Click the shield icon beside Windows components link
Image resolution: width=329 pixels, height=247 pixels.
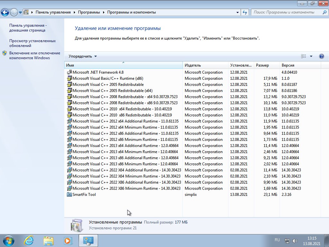coord(4,53)
